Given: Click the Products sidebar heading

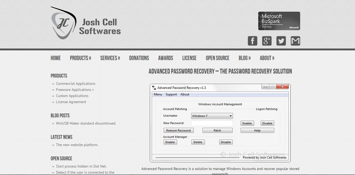Looking at the screenshot, I should click(59, 76).
